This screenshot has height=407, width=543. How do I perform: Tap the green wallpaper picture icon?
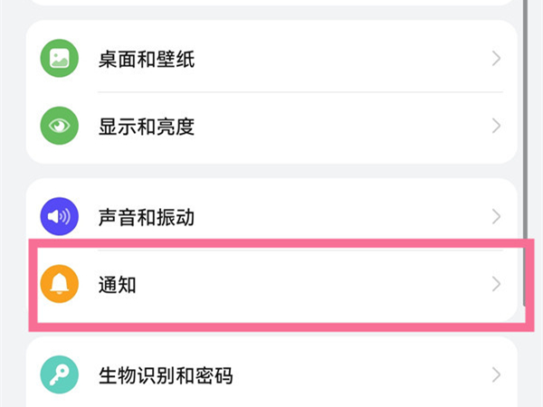pos(60,60)
